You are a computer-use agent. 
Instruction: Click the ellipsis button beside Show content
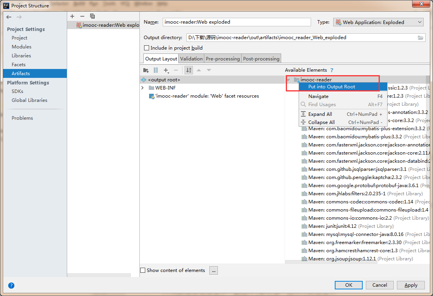point(214,271)
